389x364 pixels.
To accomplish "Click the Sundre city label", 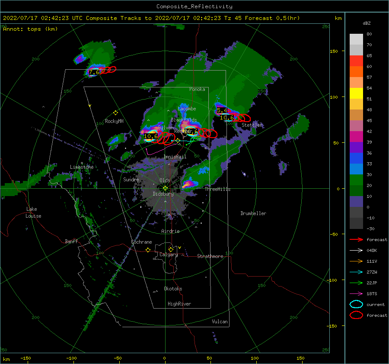I will click(131, 180).
